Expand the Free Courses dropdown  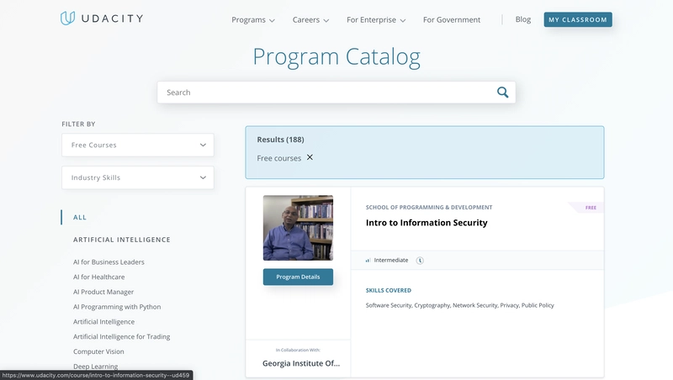coord(138,145)
